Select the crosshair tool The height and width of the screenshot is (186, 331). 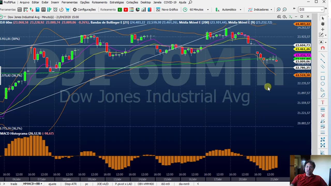coord(322,29)
